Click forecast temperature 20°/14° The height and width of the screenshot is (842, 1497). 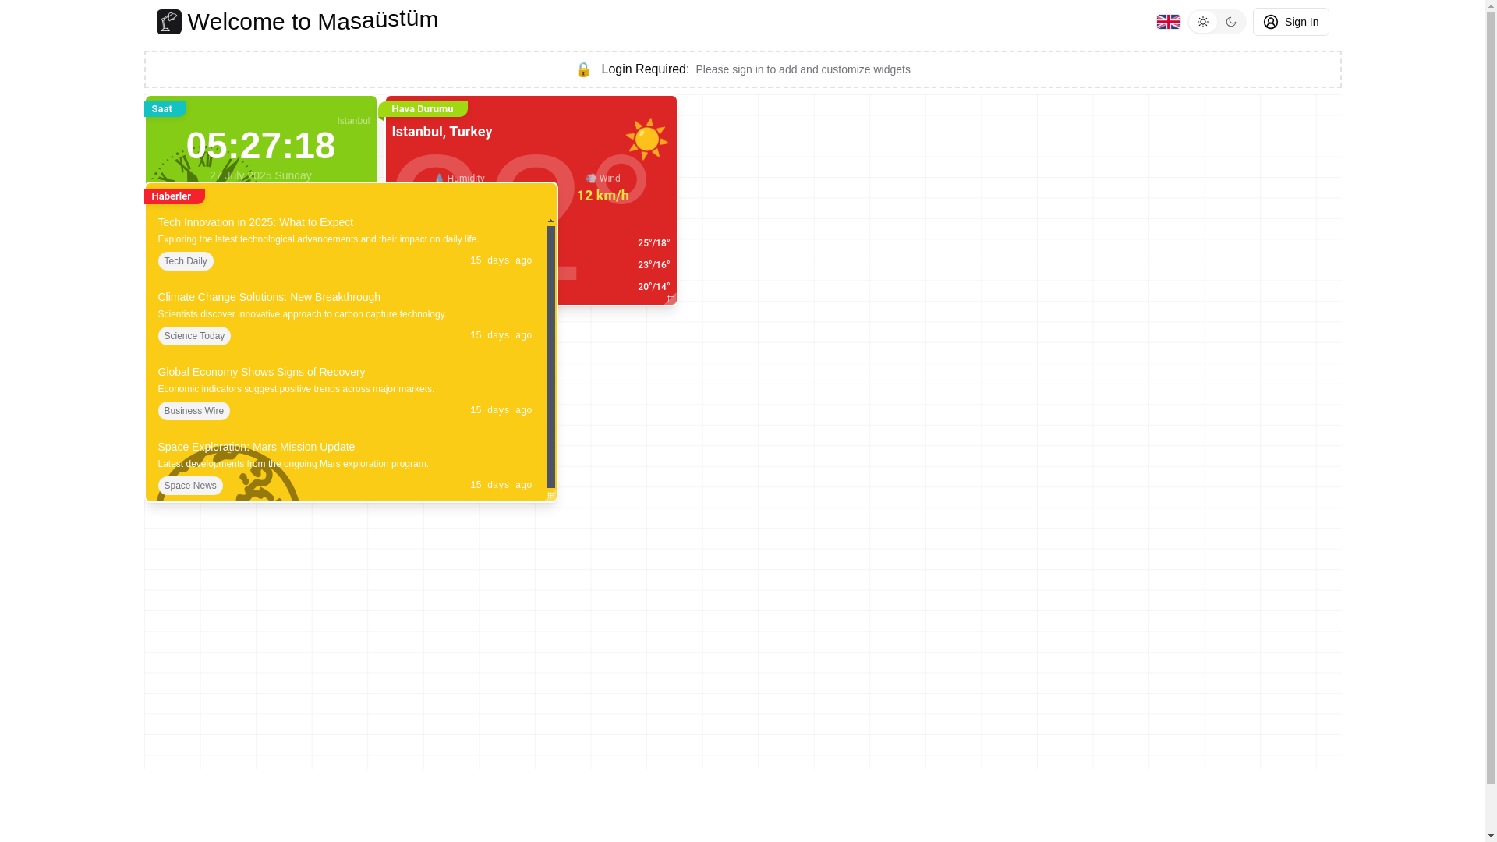pyautogui.click(x=653, y=287)
